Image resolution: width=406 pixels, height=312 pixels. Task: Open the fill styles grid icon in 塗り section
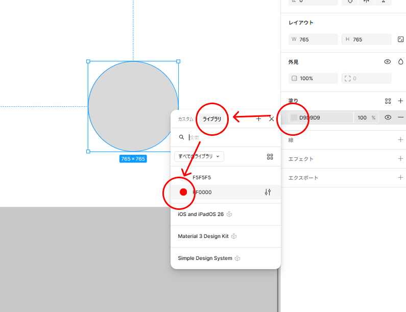pos(388,101)
